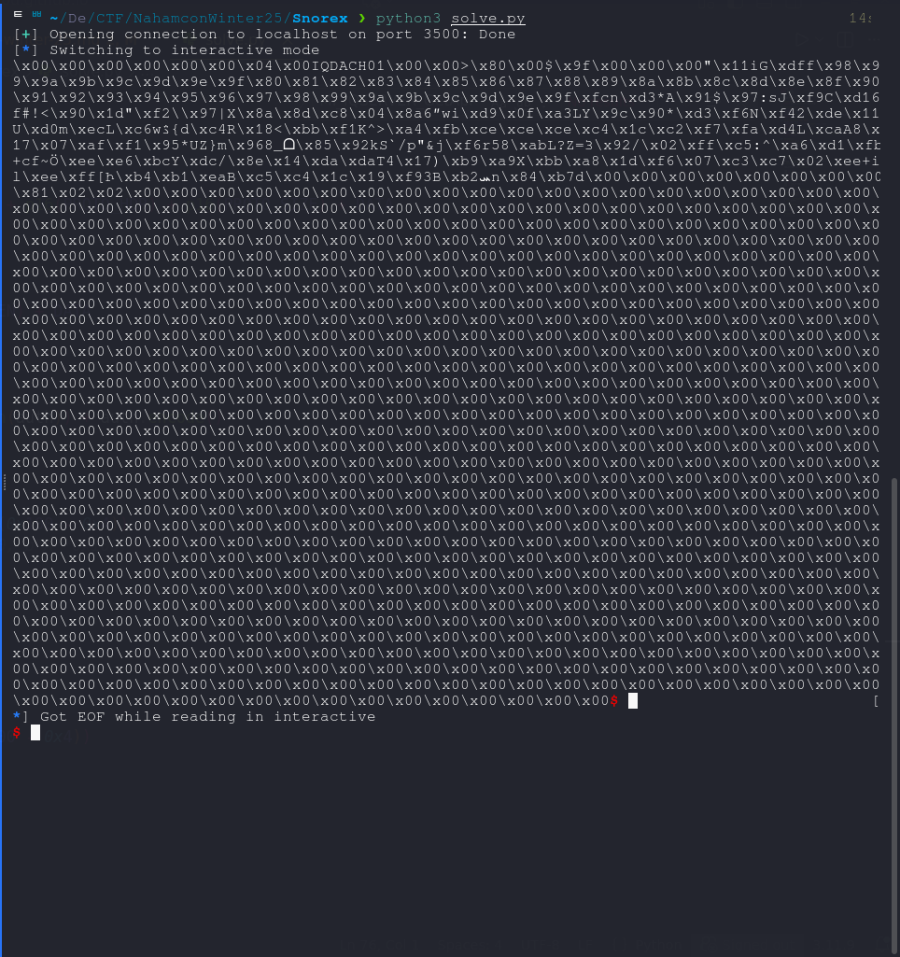Click the python3 command text
The image size is (900, 957).
click(x=408, y=19)
